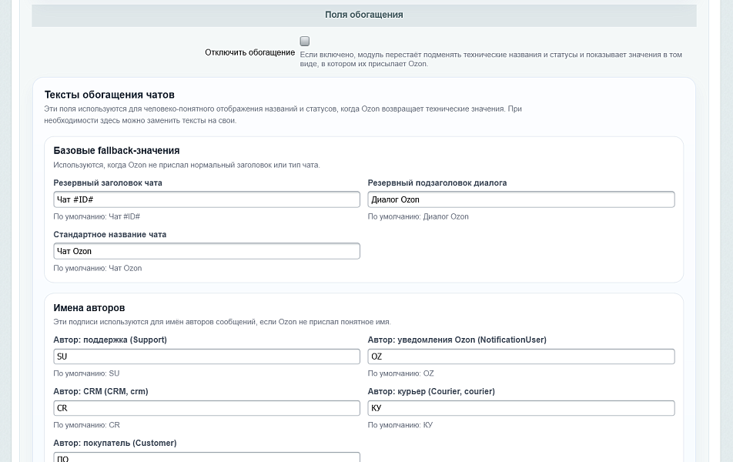Select the По умолчанию: OZ hint
Image resolution: width=733 pixels, height=462 pixels.
[x=400, y=373]
